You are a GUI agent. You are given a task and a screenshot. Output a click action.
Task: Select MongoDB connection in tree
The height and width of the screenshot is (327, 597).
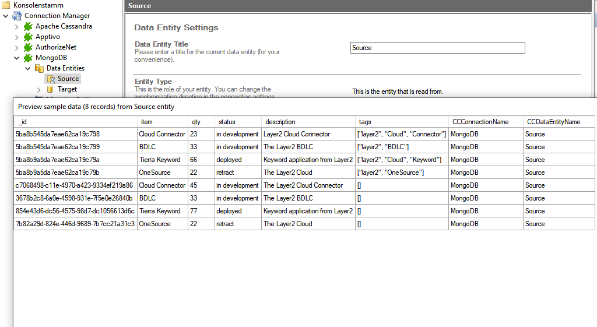pos(51,58)
